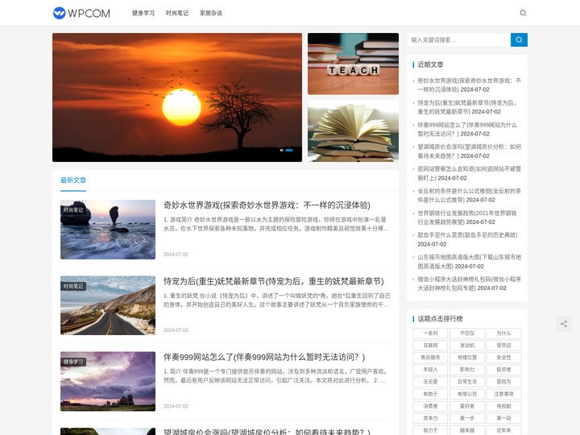Click the 年轻人 topic tag

[430, 370]
